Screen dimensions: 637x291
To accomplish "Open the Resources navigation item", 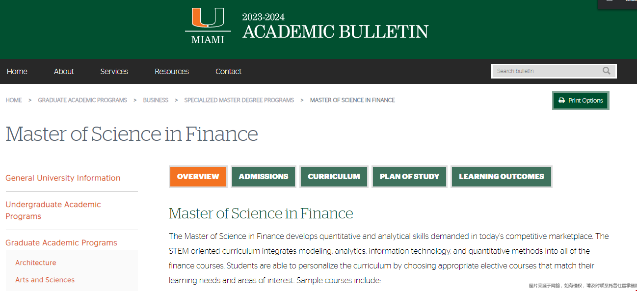I will (172, 72).
